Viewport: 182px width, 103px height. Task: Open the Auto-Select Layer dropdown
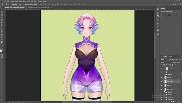pos(21,4)
